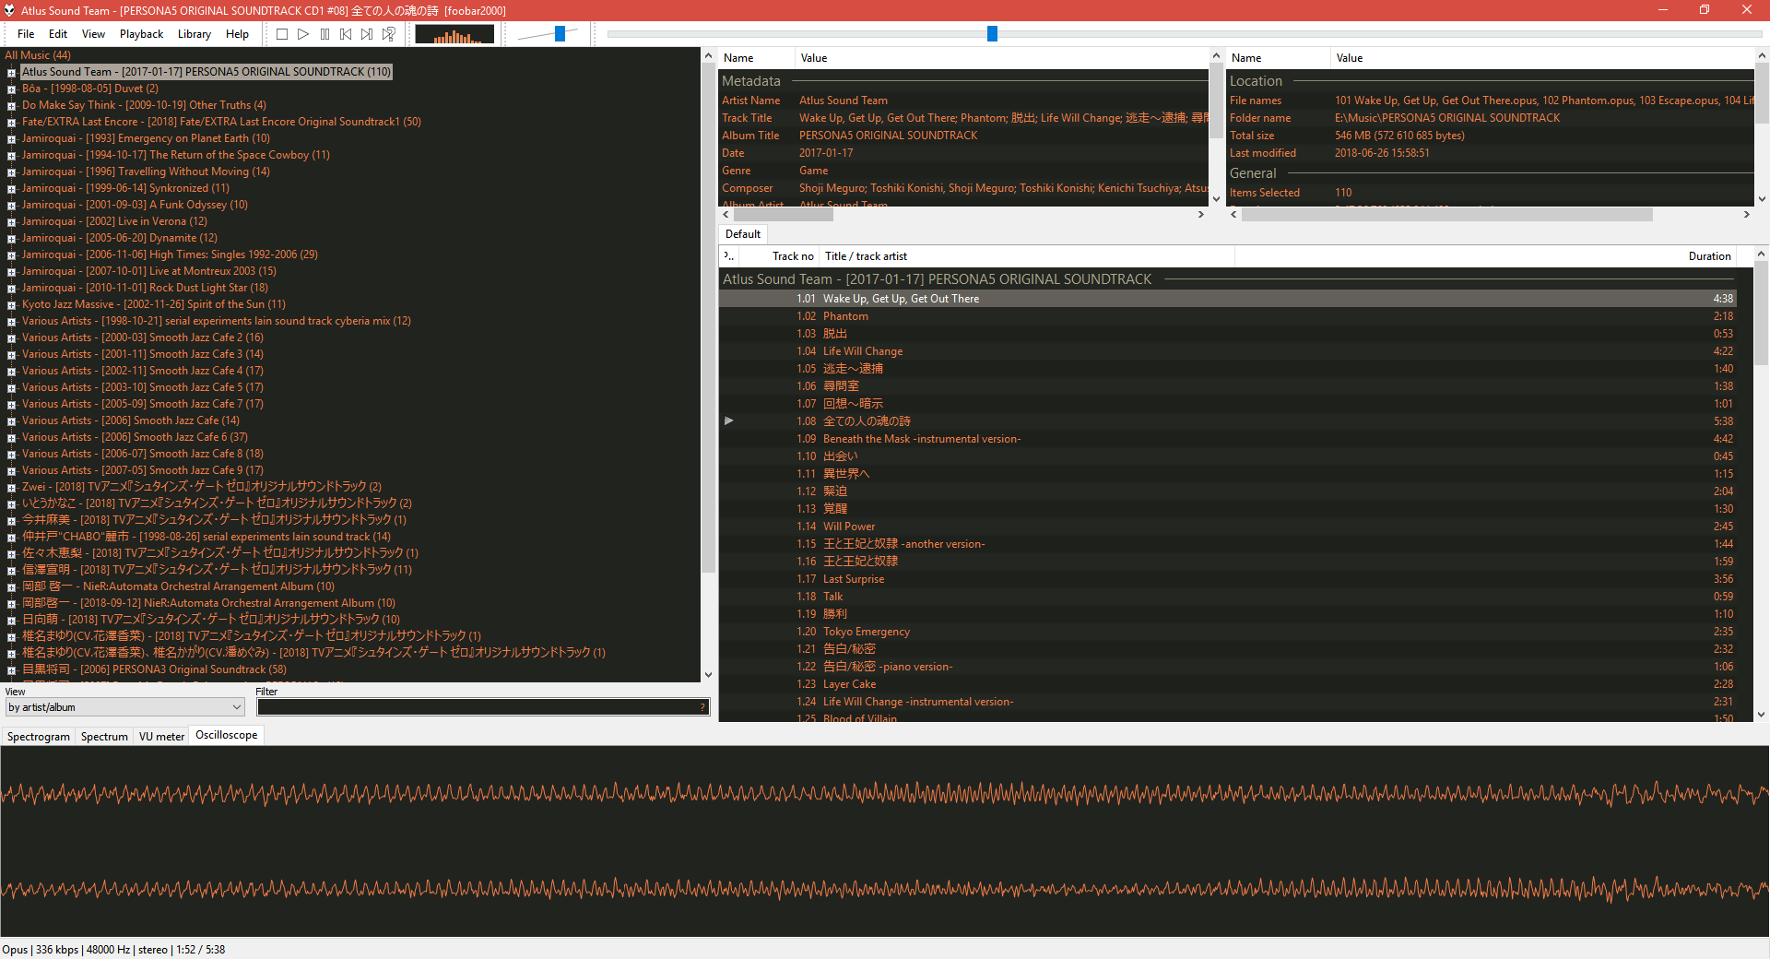Select the Default playlist tab

742,233
